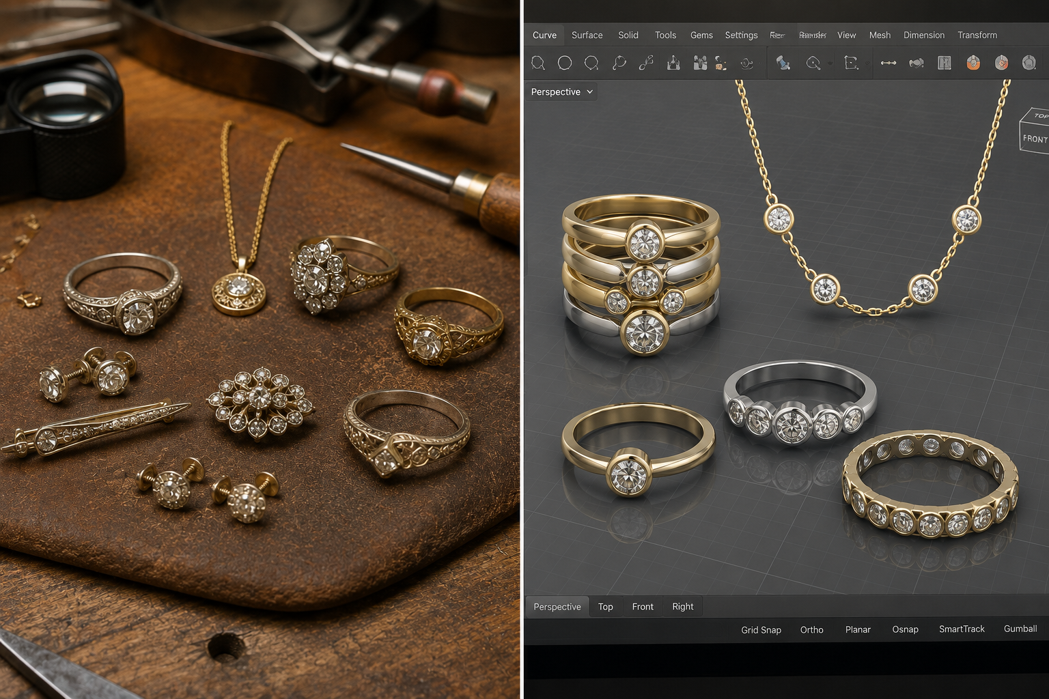Open the Curve menu tab
Image resolution: width=1049 pixels, height=699 pixels.
[x=544, y=35]
